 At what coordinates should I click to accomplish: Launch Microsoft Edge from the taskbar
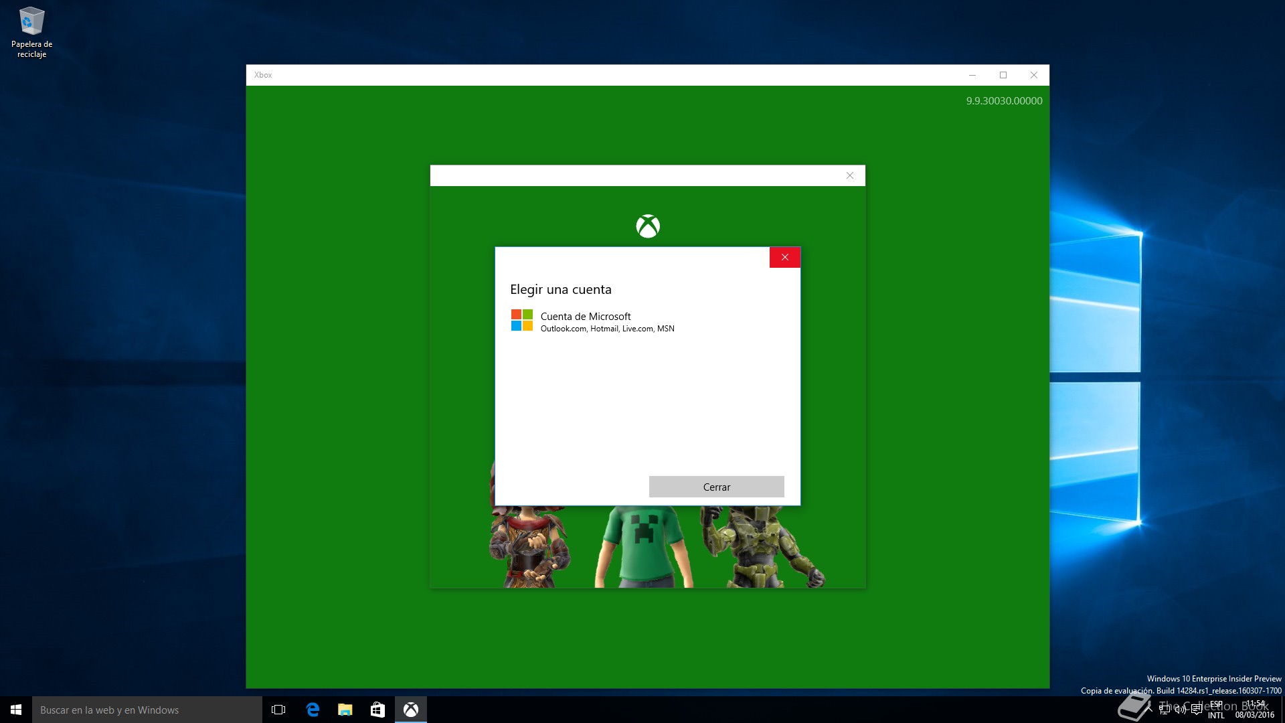tap(313, 710)
